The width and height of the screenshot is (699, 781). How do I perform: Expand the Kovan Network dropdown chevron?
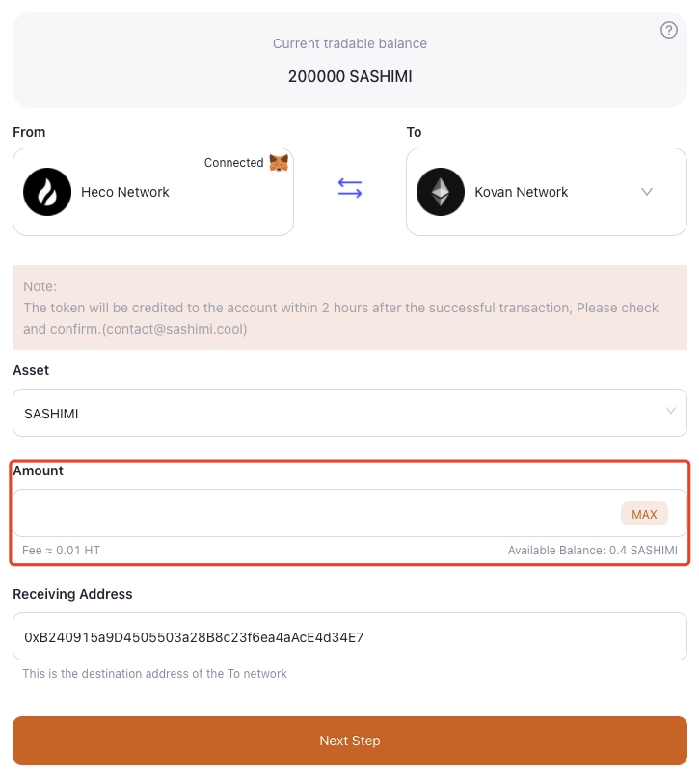647,192
